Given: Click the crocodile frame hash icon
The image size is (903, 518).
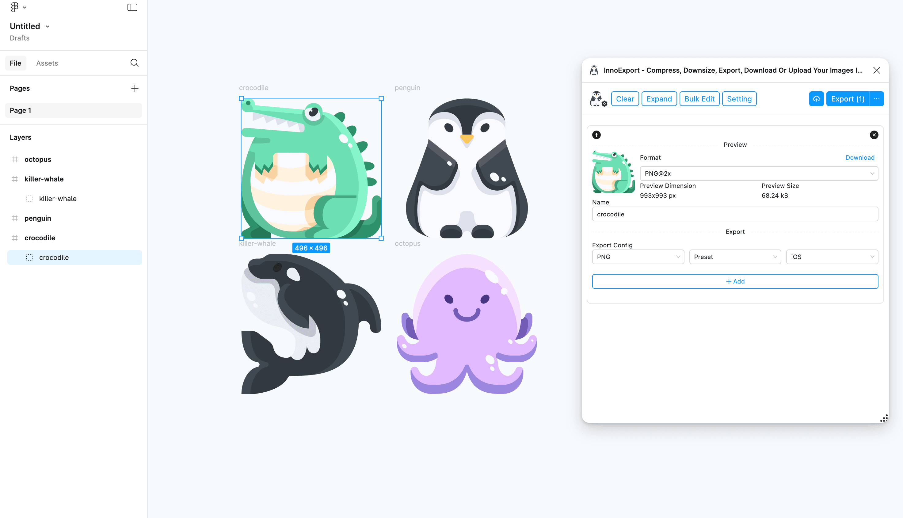Looking at the screenshot, I should 15,238.
